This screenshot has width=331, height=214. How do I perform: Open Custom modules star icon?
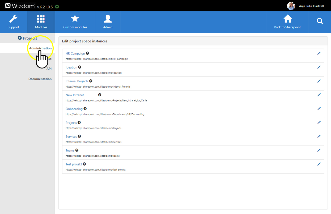(75, 19)
